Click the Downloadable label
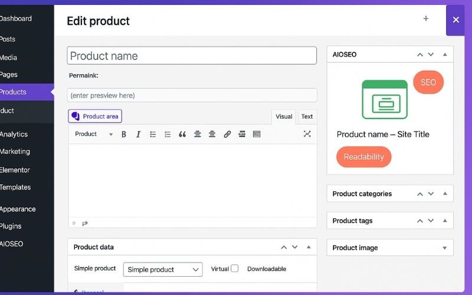This screenshot has width=472, height=295. (x=267, y=269)
